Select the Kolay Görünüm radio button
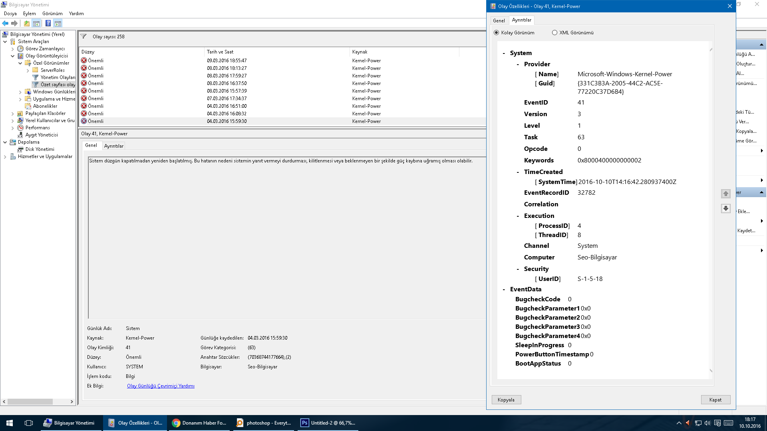The width and height of the screenshot is (767, 431). (497, 33)
